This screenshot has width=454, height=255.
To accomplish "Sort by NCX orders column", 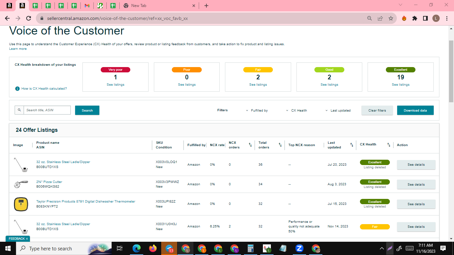I will coord(250,145).
